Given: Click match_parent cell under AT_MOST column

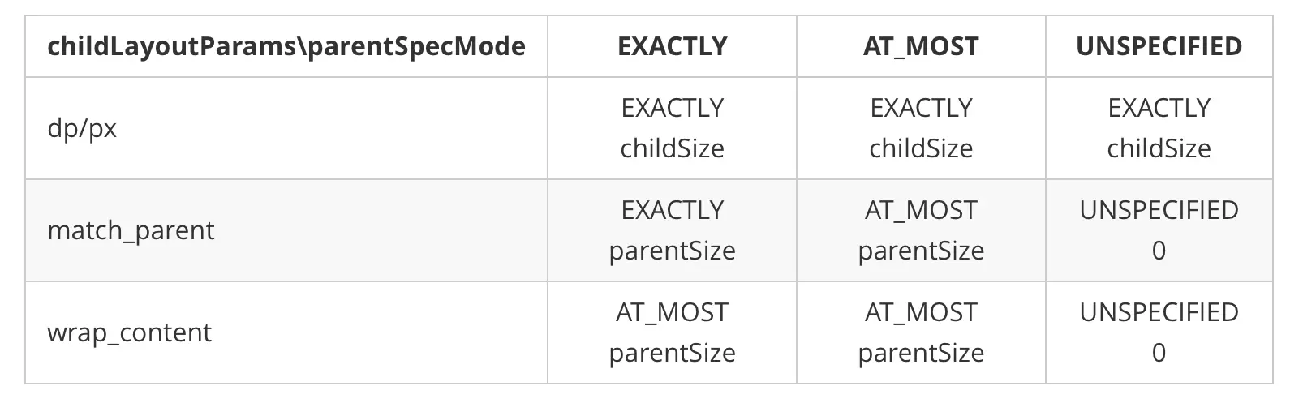Looking at the screenshot, I should [x=921, y=230].
